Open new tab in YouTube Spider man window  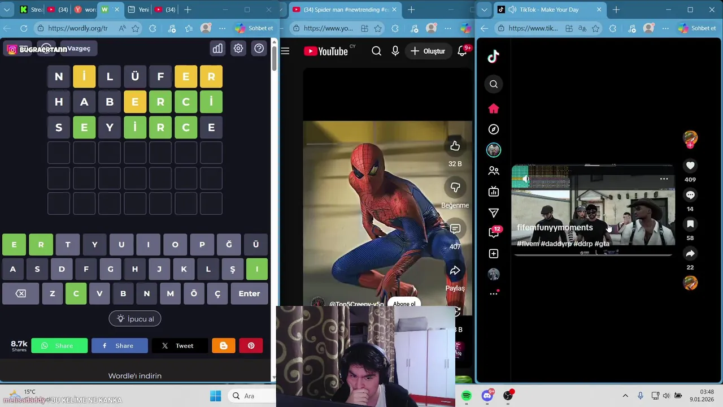point(411,10)
